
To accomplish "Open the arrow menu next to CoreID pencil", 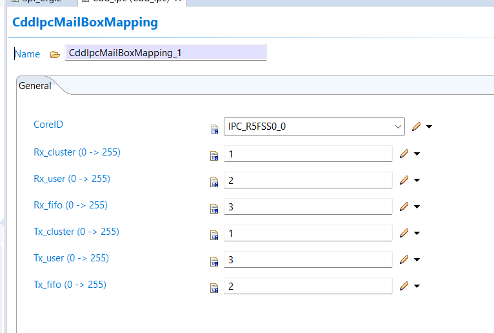I will coord(429,126).
